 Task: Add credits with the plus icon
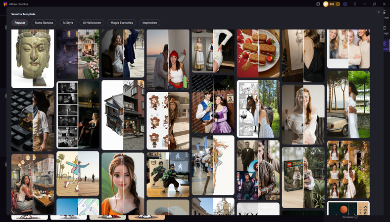pyautogui.click(x=338, y=4)
